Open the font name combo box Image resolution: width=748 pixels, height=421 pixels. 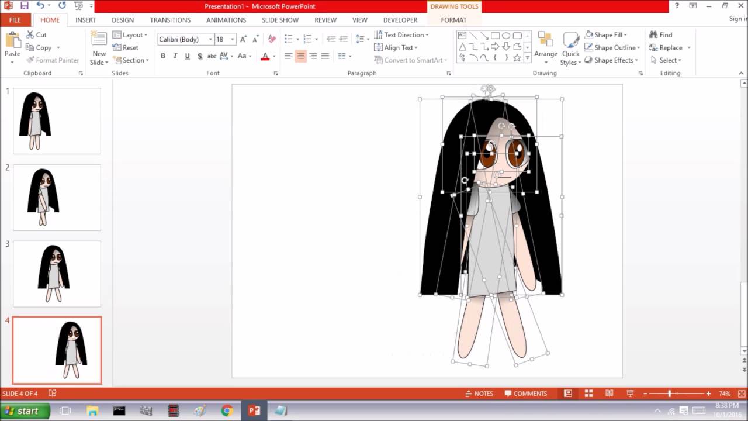tap(185, 39)
